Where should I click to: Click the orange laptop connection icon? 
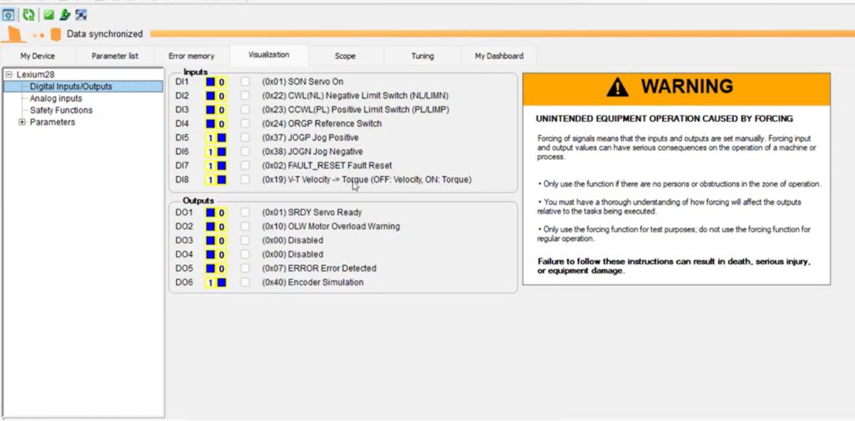[14, 34]
